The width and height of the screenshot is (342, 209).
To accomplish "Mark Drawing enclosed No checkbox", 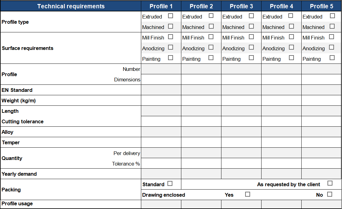I will pos(330,194).
